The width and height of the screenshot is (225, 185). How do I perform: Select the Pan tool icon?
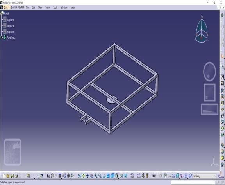point(87,176)
